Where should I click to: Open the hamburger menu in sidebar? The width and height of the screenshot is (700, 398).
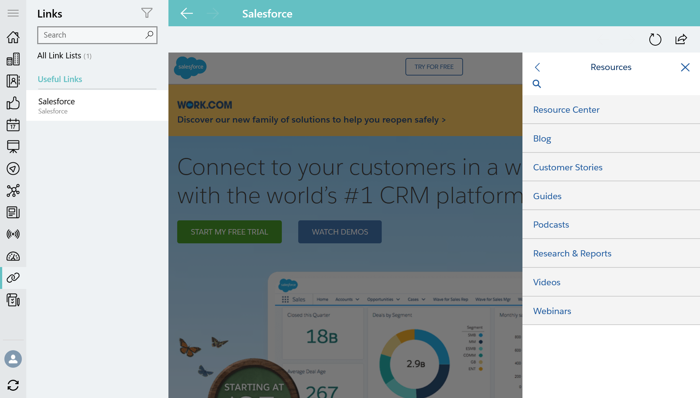13,13
